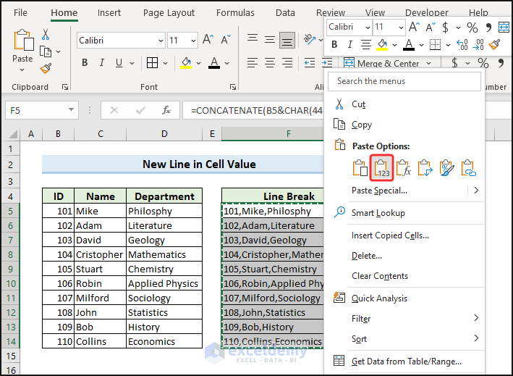Click Increase Decimal in mini toolbar
Viewport: 513px width, 376px height.
click(x=462, y=44)
